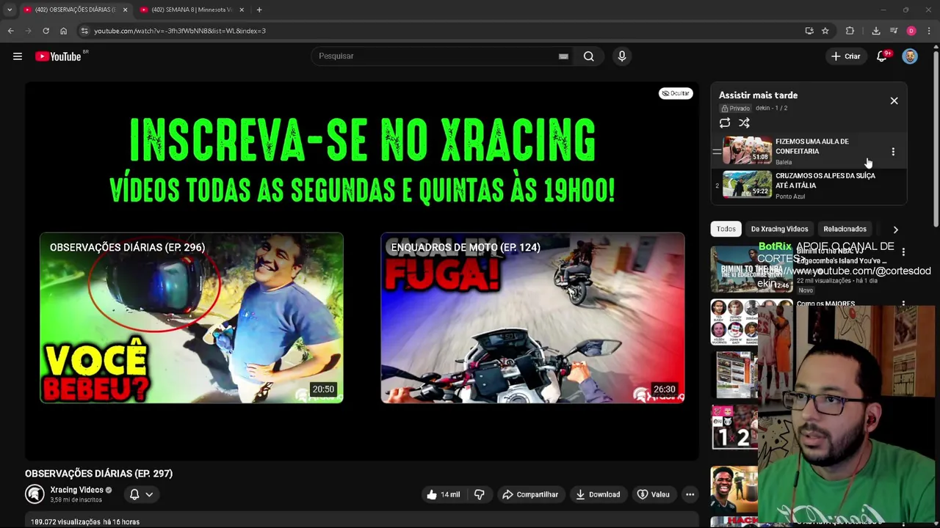The width and height of the screenshot is (940, 528).
Task: Click the video title OBSERVAÇÕES DIÁRIAS (EP. 297)
Action: (99, 474)
